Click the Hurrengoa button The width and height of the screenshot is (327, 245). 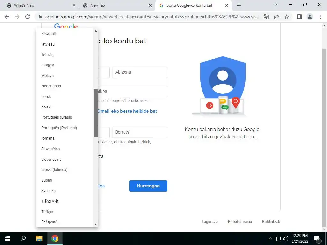(148, 186)
